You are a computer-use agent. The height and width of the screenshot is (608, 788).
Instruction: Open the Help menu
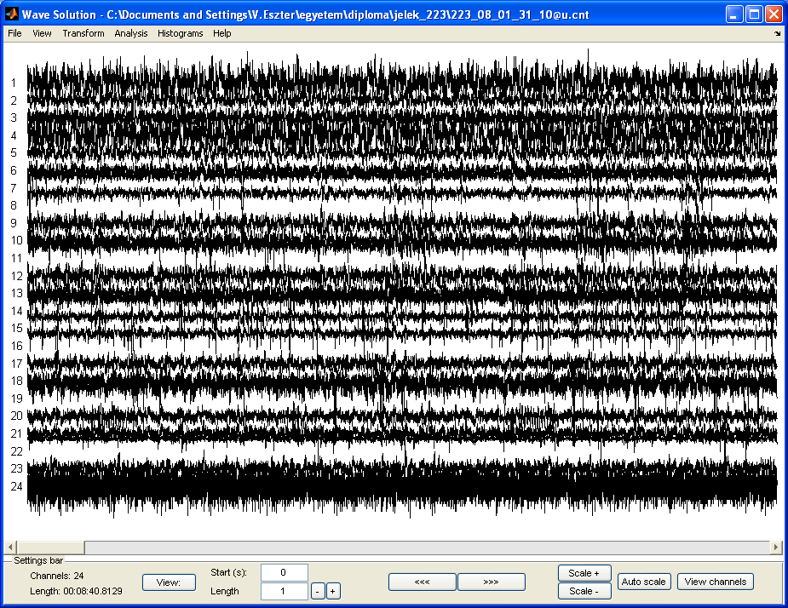(221, 33)
